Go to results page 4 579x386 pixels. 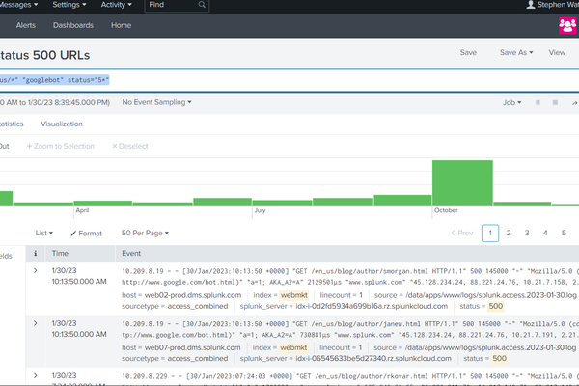click(545, 234)
